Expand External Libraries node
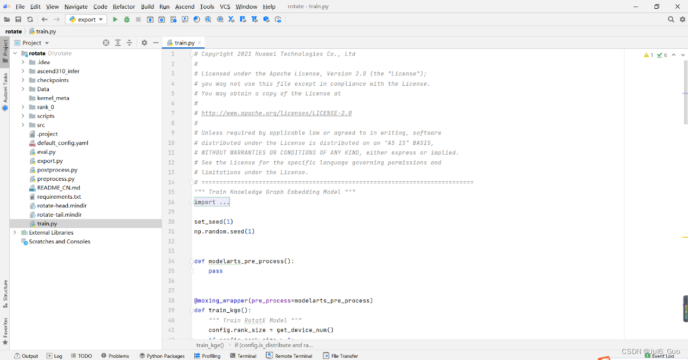 pos(15,232)
